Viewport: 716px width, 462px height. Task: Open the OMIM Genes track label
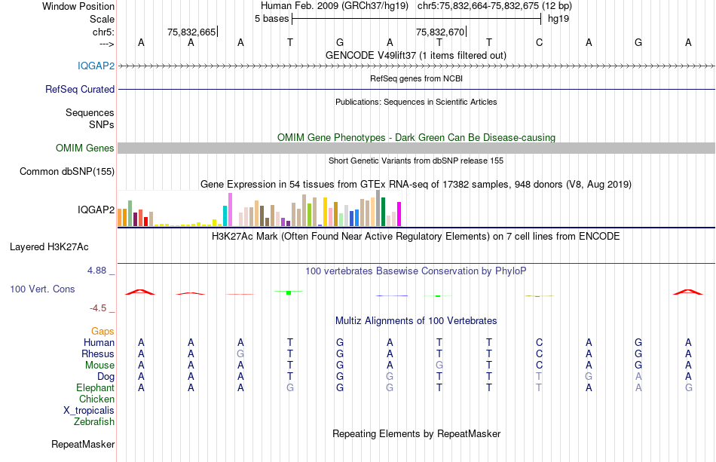[x=85, y=148]
